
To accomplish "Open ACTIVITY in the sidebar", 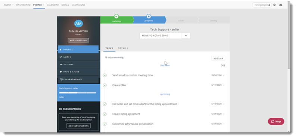I will [x=78, y=65].
